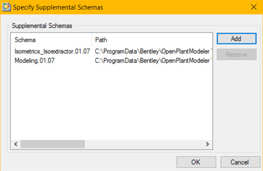The width and height of the screenshot is (263, 171).
Task: Click the path of the Modeling.01.07 schema
Action: 153,60
